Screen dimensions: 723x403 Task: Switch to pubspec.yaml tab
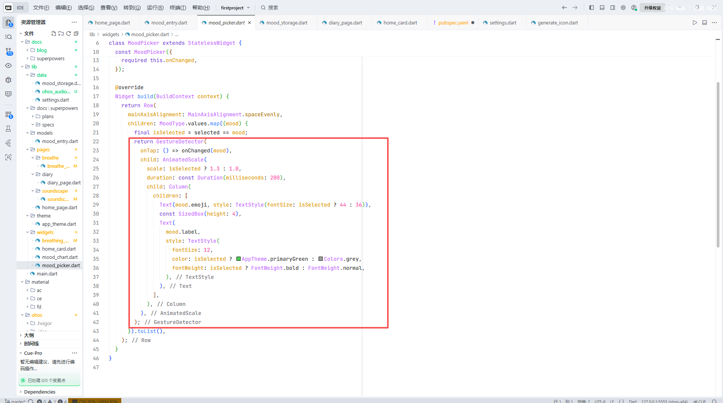(x=453, y=23)
